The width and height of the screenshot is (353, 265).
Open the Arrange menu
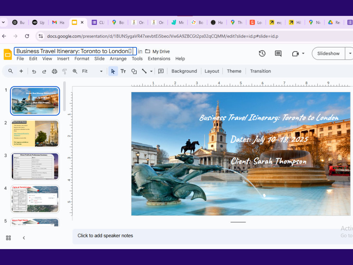click(x=118, y=59)
